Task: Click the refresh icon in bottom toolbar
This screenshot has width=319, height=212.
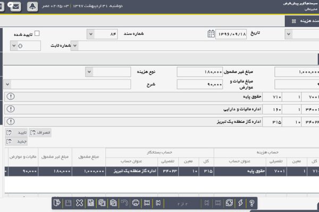Action: click(x=229, y=203)
